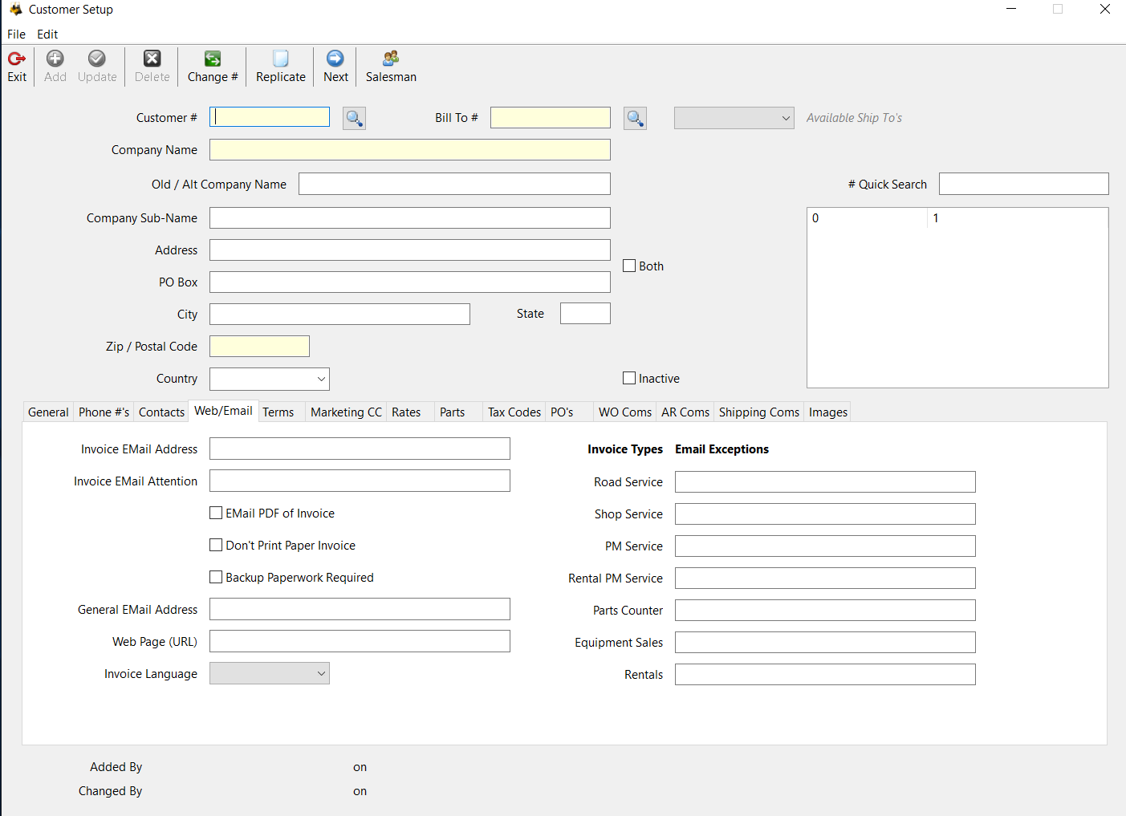Check Backup Paperwork Required

[216, 577]
